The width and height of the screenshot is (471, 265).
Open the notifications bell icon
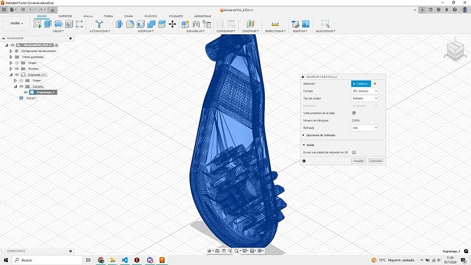446,10
